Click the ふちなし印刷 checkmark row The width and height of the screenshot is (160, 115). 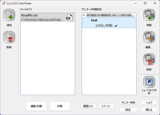click(x=106, y=25)
